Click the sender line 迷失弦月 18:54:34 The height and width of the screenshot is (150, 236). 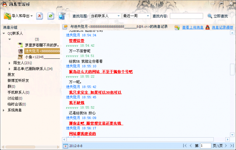point(81,35)
